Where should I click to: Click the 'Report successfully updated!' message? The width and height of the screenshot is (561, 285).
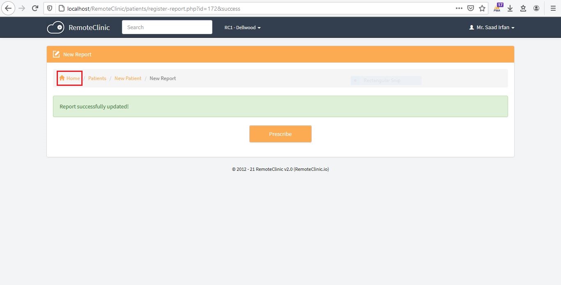280,106
